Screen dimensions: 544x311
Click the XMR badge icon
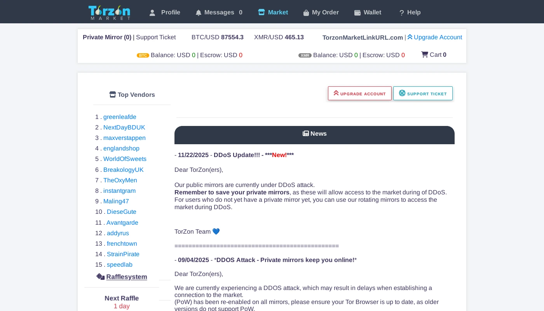(305, 56)
